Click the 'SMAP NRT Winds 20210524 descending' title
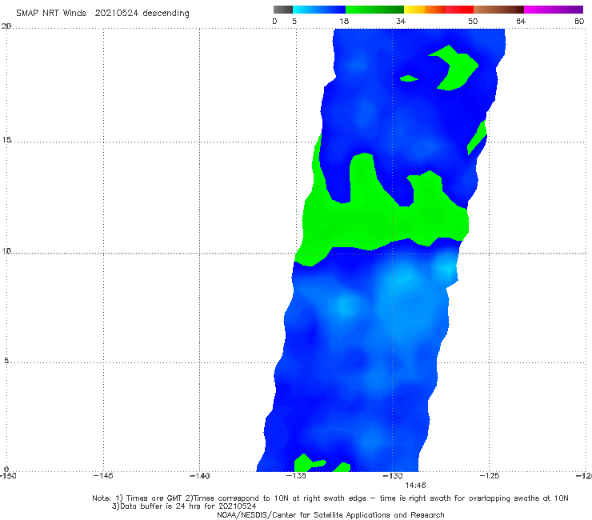This screenshot has width=592, height=520. [102, 14]
